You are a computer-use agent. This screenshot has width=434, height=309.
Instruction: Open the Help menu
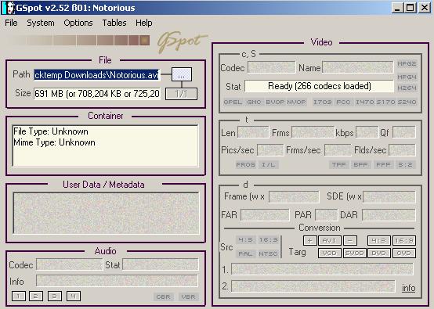point(144,23)
